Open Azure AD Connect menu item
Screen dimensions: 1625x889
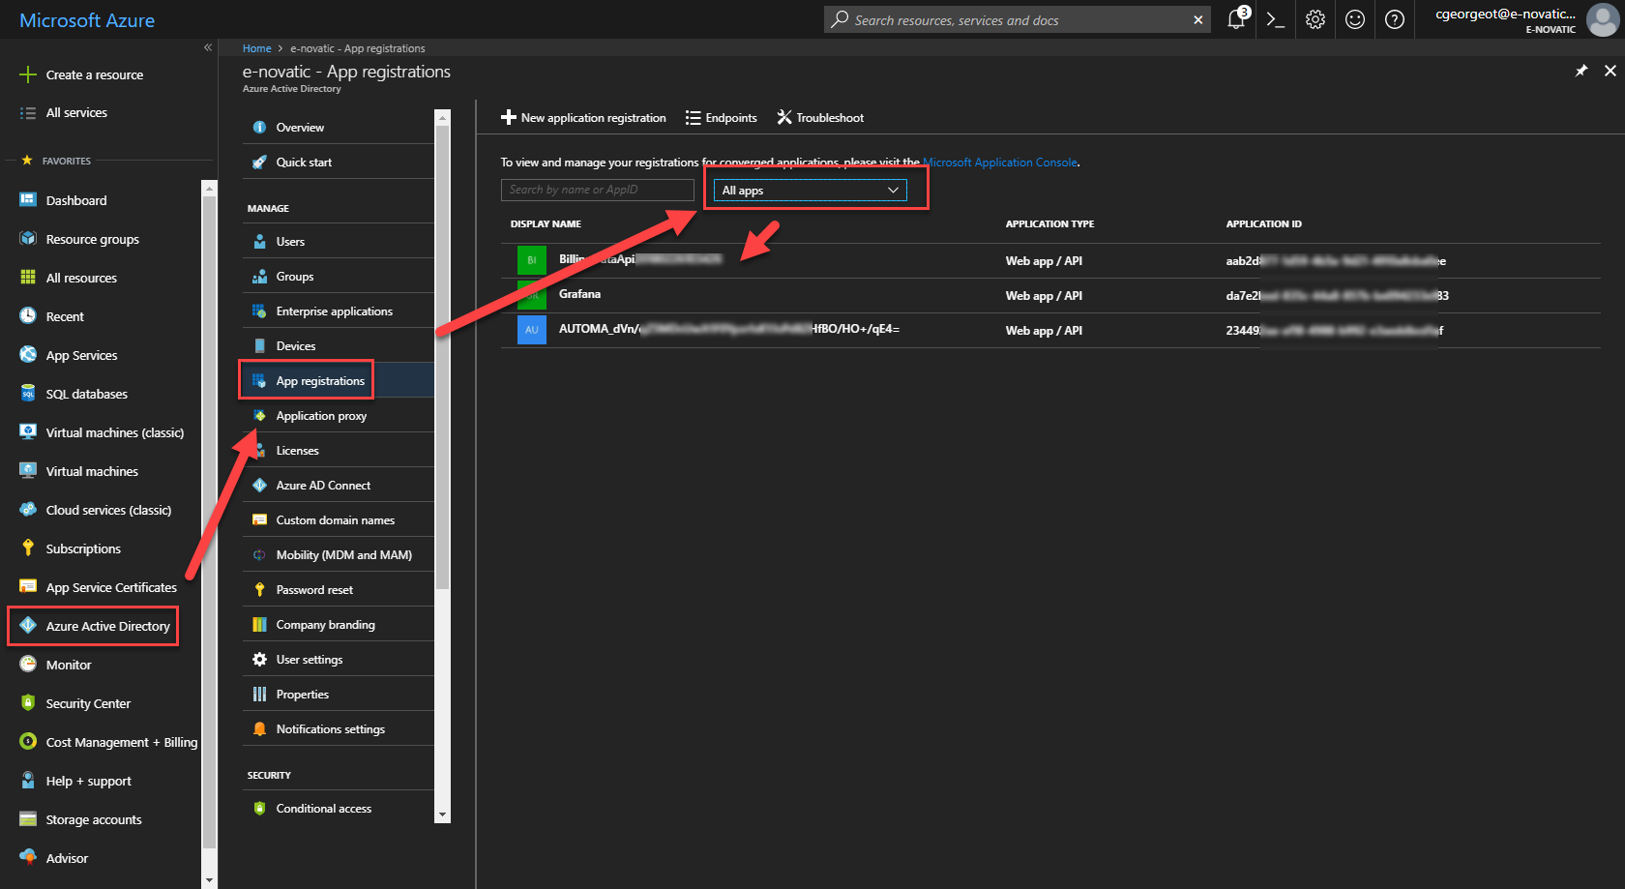coord(339,486)
